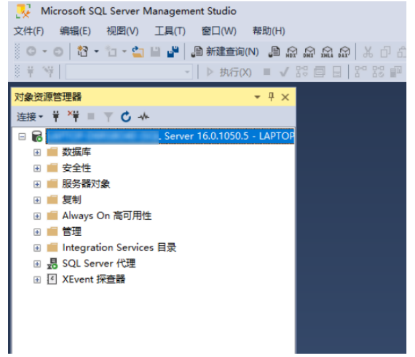This screenshot has width=415, height=357.
Task: Select the 安全性 tree item
Action: click(x=77, y=168)
